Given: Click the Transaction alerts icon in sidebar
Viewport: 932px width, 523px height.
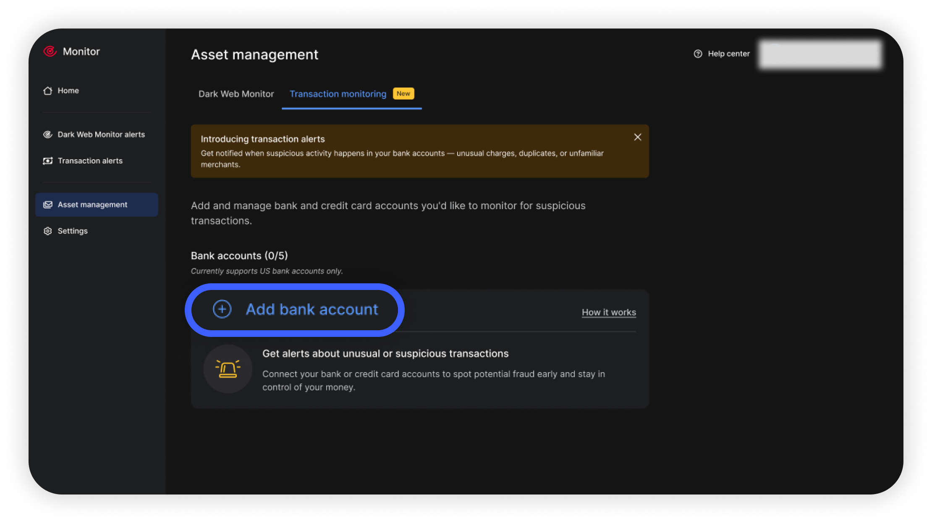Looking at the screenshot, I should point(48,161).
